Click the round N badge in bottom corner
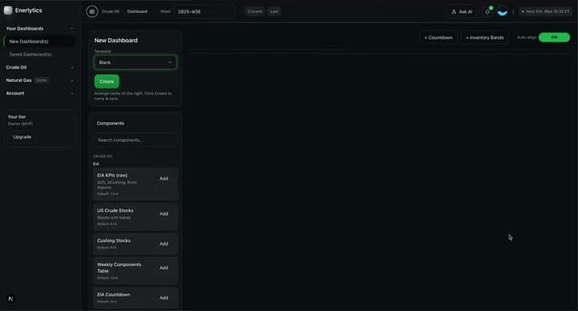Viewport: 578px width, 311px height. [x=10, y=298]
